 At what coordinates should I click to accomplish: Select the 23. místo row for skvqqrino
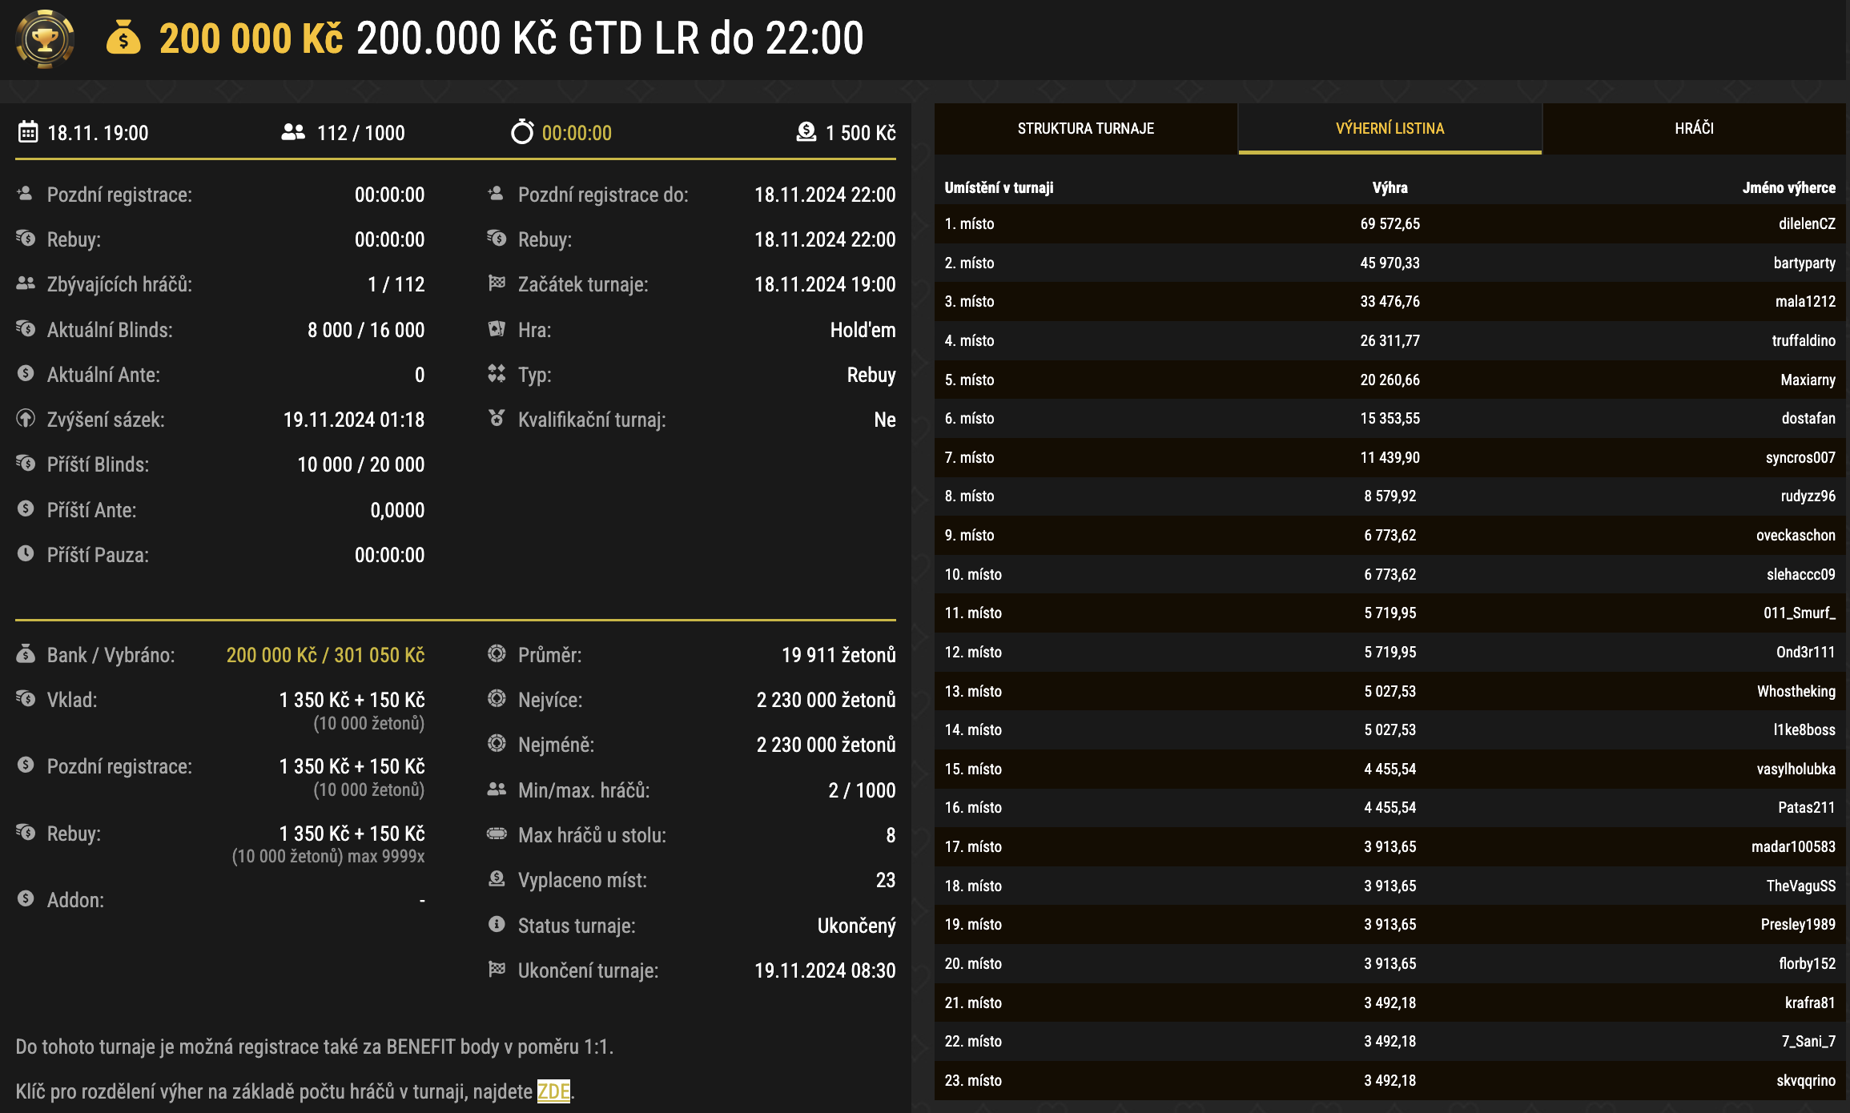[x=1390, y=1080]
